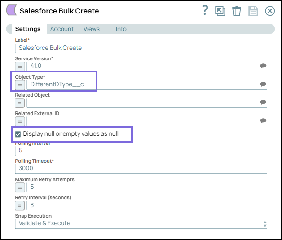Open the Snap Execution dropdown
282x240 pixels.
tap(141, 223)
